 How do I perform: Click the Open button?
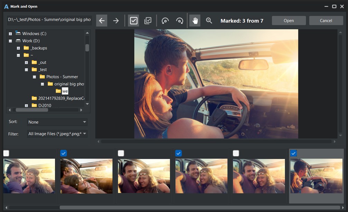(289, 20)
